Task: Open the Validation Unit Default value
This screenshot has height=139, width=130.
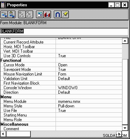Action: point(89,79)
